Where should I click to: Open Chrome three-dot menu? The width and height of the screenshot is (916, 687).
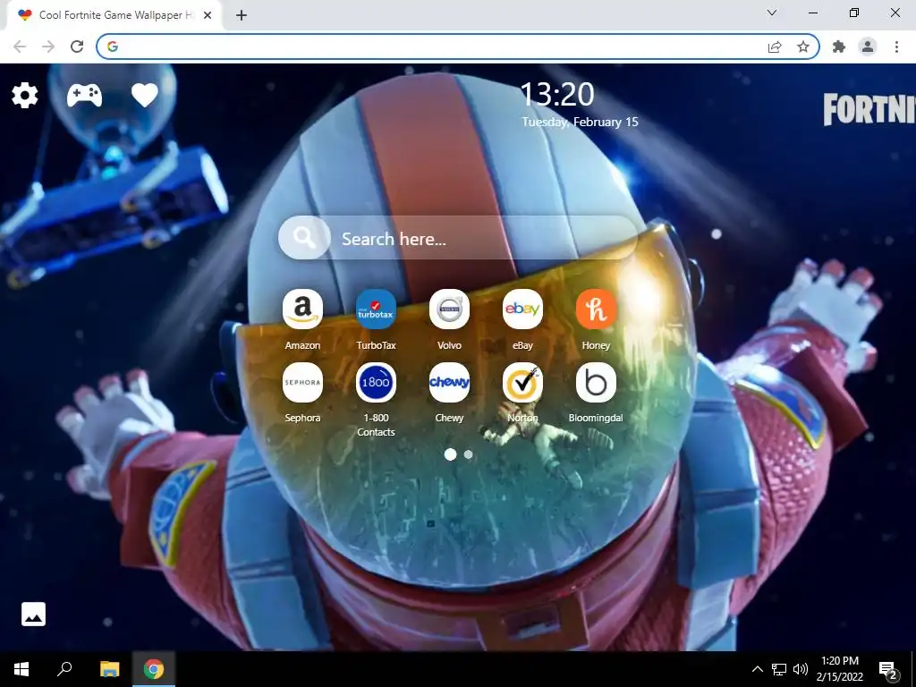pyautogui.click(x=896, y=47)
